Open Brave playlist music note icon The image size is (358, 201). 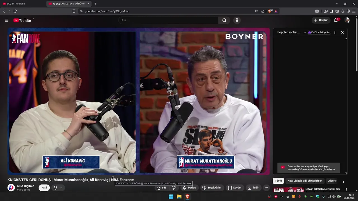click(326, 11)
